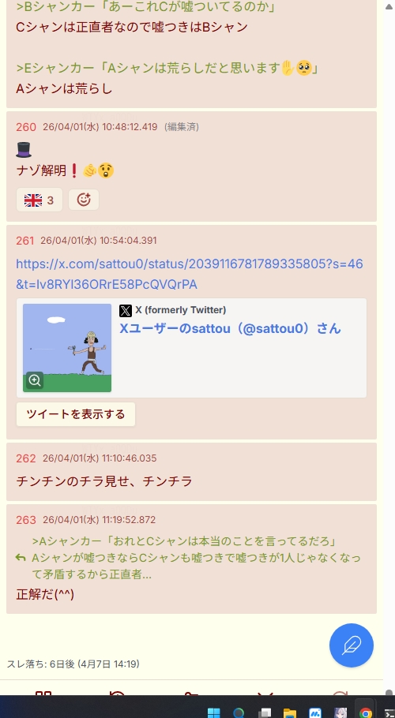
Task: Open the X (formerly Twitter) logo icon
Action: 126,310
